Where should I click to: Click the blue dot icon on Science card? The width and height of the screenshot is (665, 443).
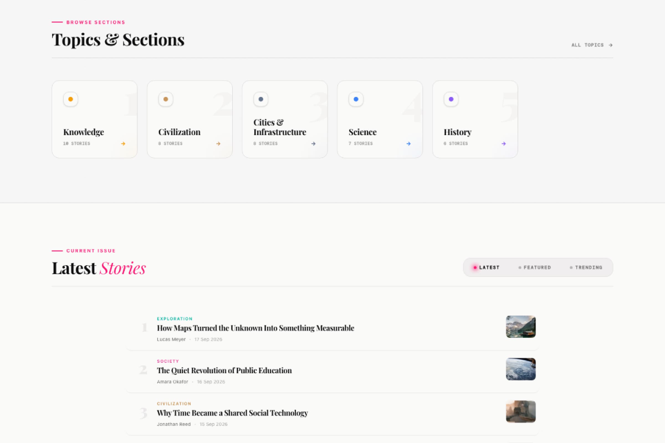pyautogui.click(x=356, y=99)
